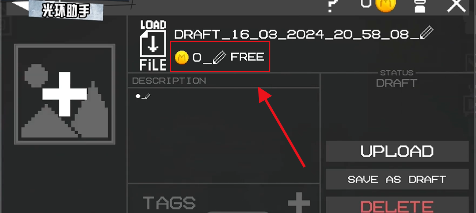
Task: Click the FREE price label
Action: point(247,57)
